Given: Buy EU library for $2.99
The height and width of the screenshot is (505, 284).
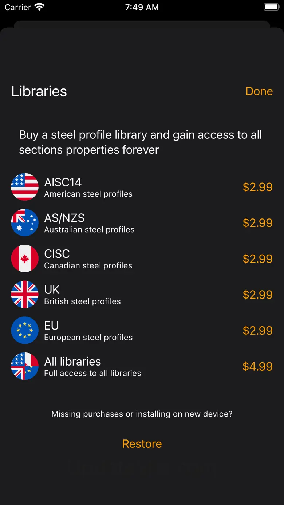Looking at the screenshot, I should [x=257, y=330].
